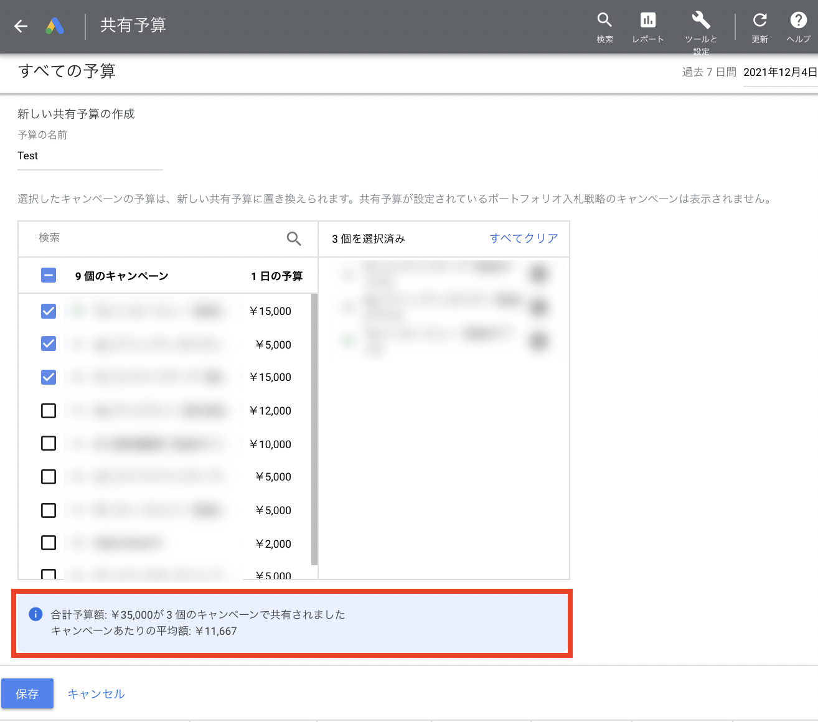Open the date range selector showing 2021年12月4日
818x722 pixels.
[x=780, y=72]
